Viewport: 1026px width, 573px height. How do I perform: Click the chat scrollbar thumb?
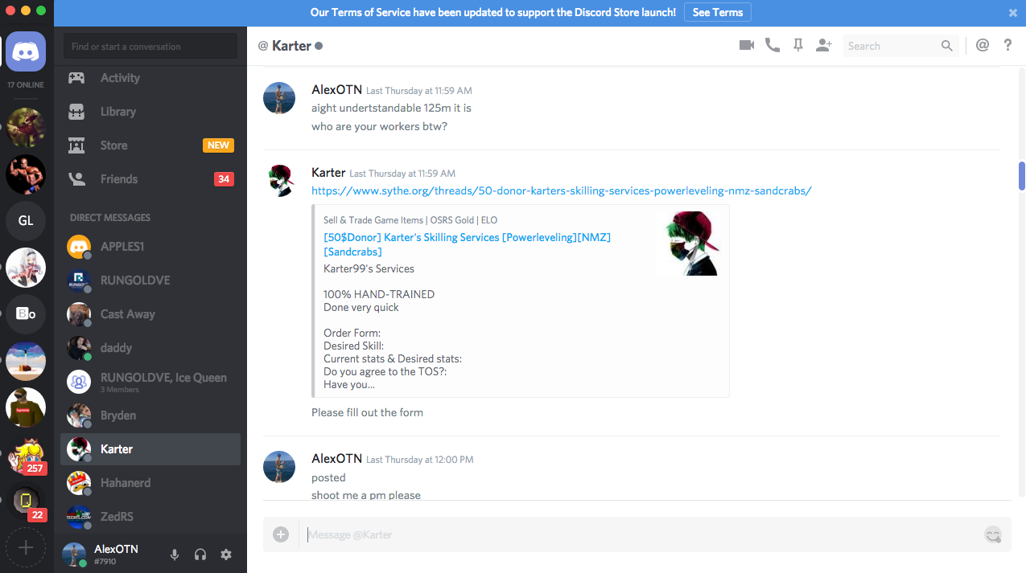pos(1022,176)
